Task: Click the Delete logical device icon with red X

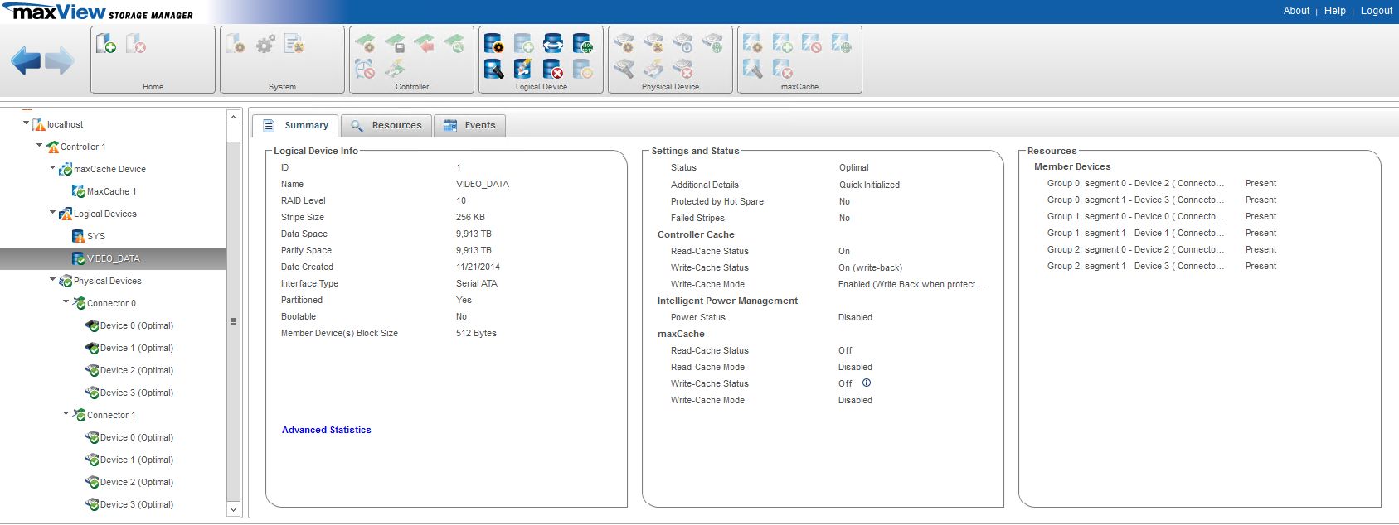Action: pyautogui.click(x=553, y=70)
